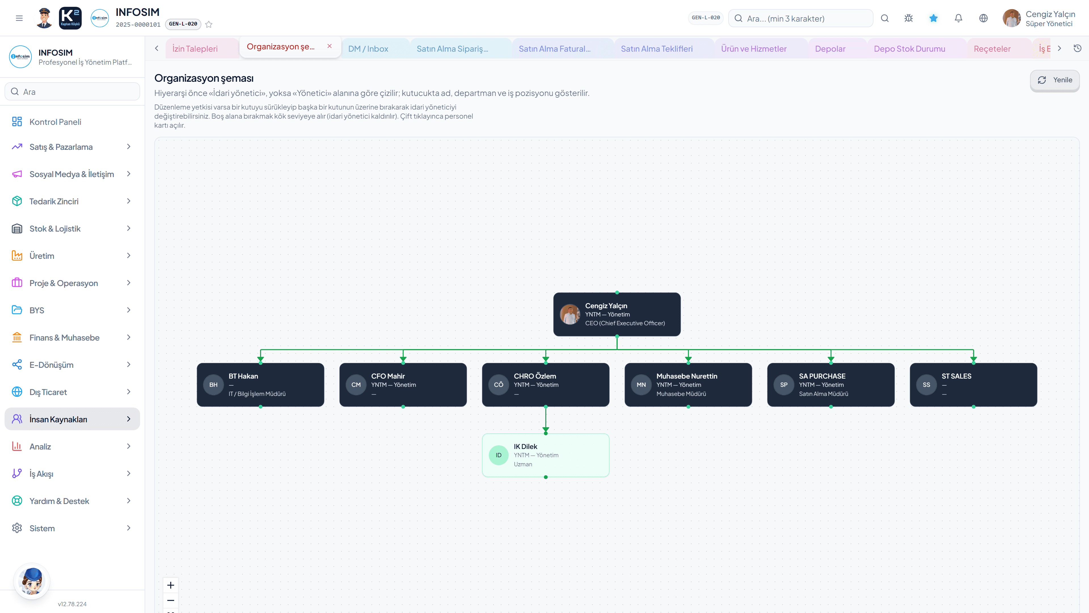Click the Yardım & Destek lifebuoy icon
1089x613 pixels.
pyautogui.click(x=17, y=501)
